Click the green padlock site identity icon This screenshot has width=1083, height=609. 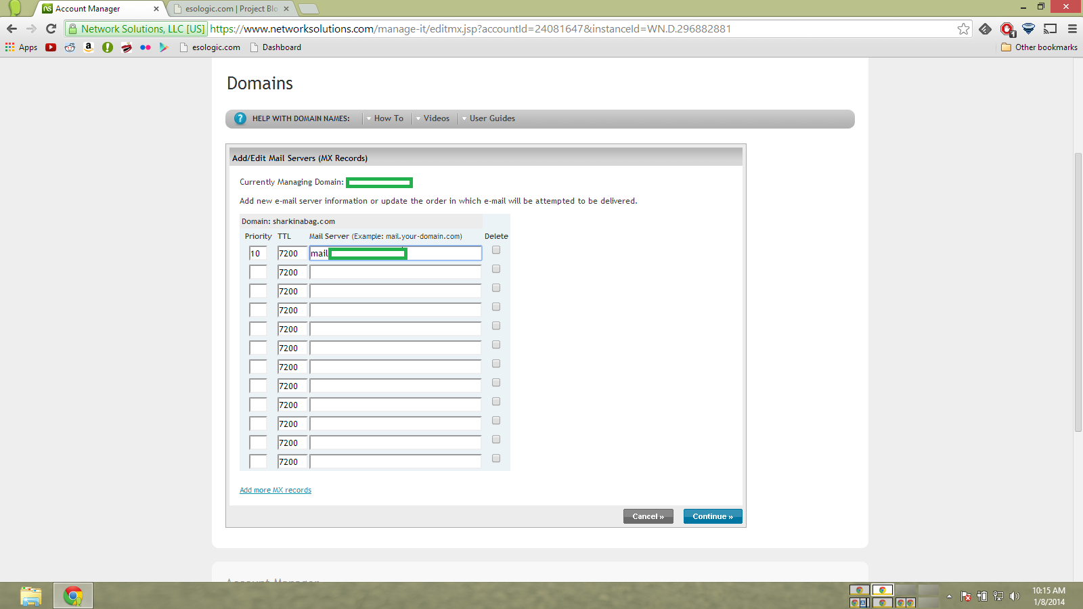pyautogui.click(x=73, y=29)
